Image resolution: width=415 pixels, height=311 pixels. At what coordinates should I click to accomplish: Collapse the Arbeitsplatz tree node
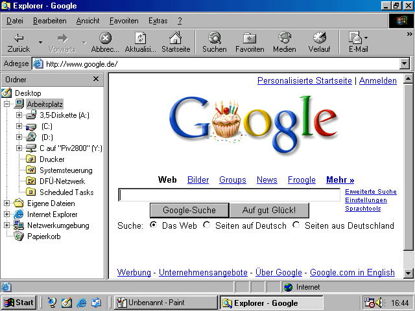pos(7,104)
